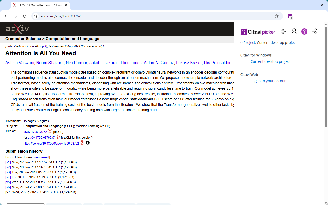Open arXiv:1706.03762v7 link
328x205 pixels.
point(41,138)
